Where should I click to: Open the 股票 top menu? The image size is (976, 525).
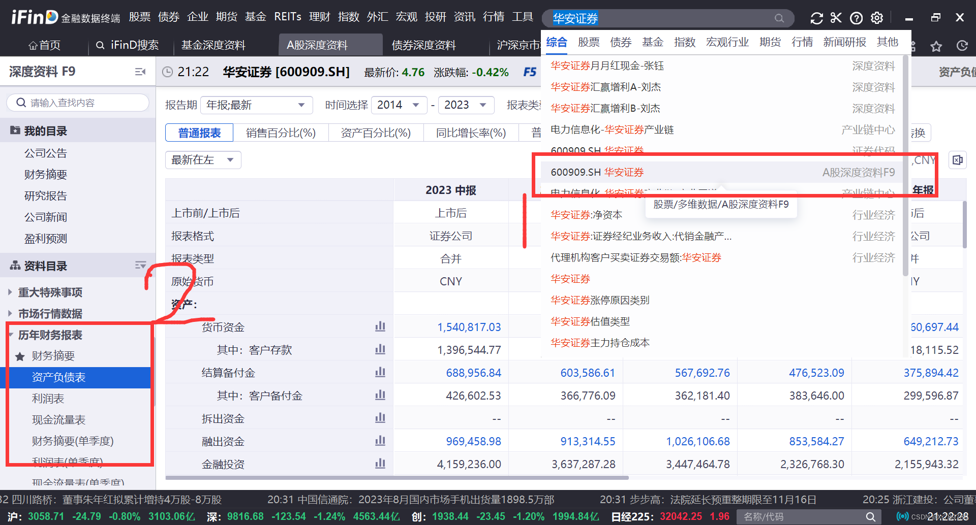[x=140, y=17]
